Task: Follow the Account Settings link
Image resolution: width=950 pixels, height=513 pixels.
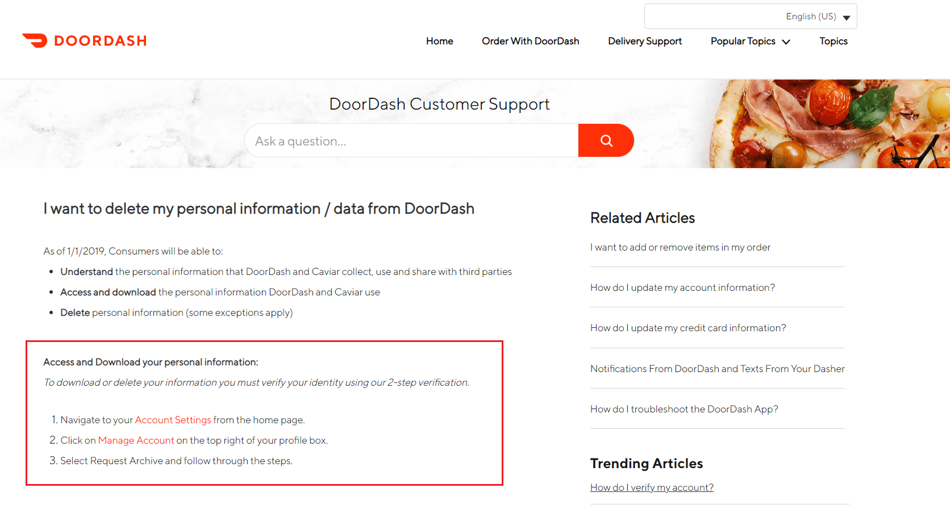Action: coord(173,420)
